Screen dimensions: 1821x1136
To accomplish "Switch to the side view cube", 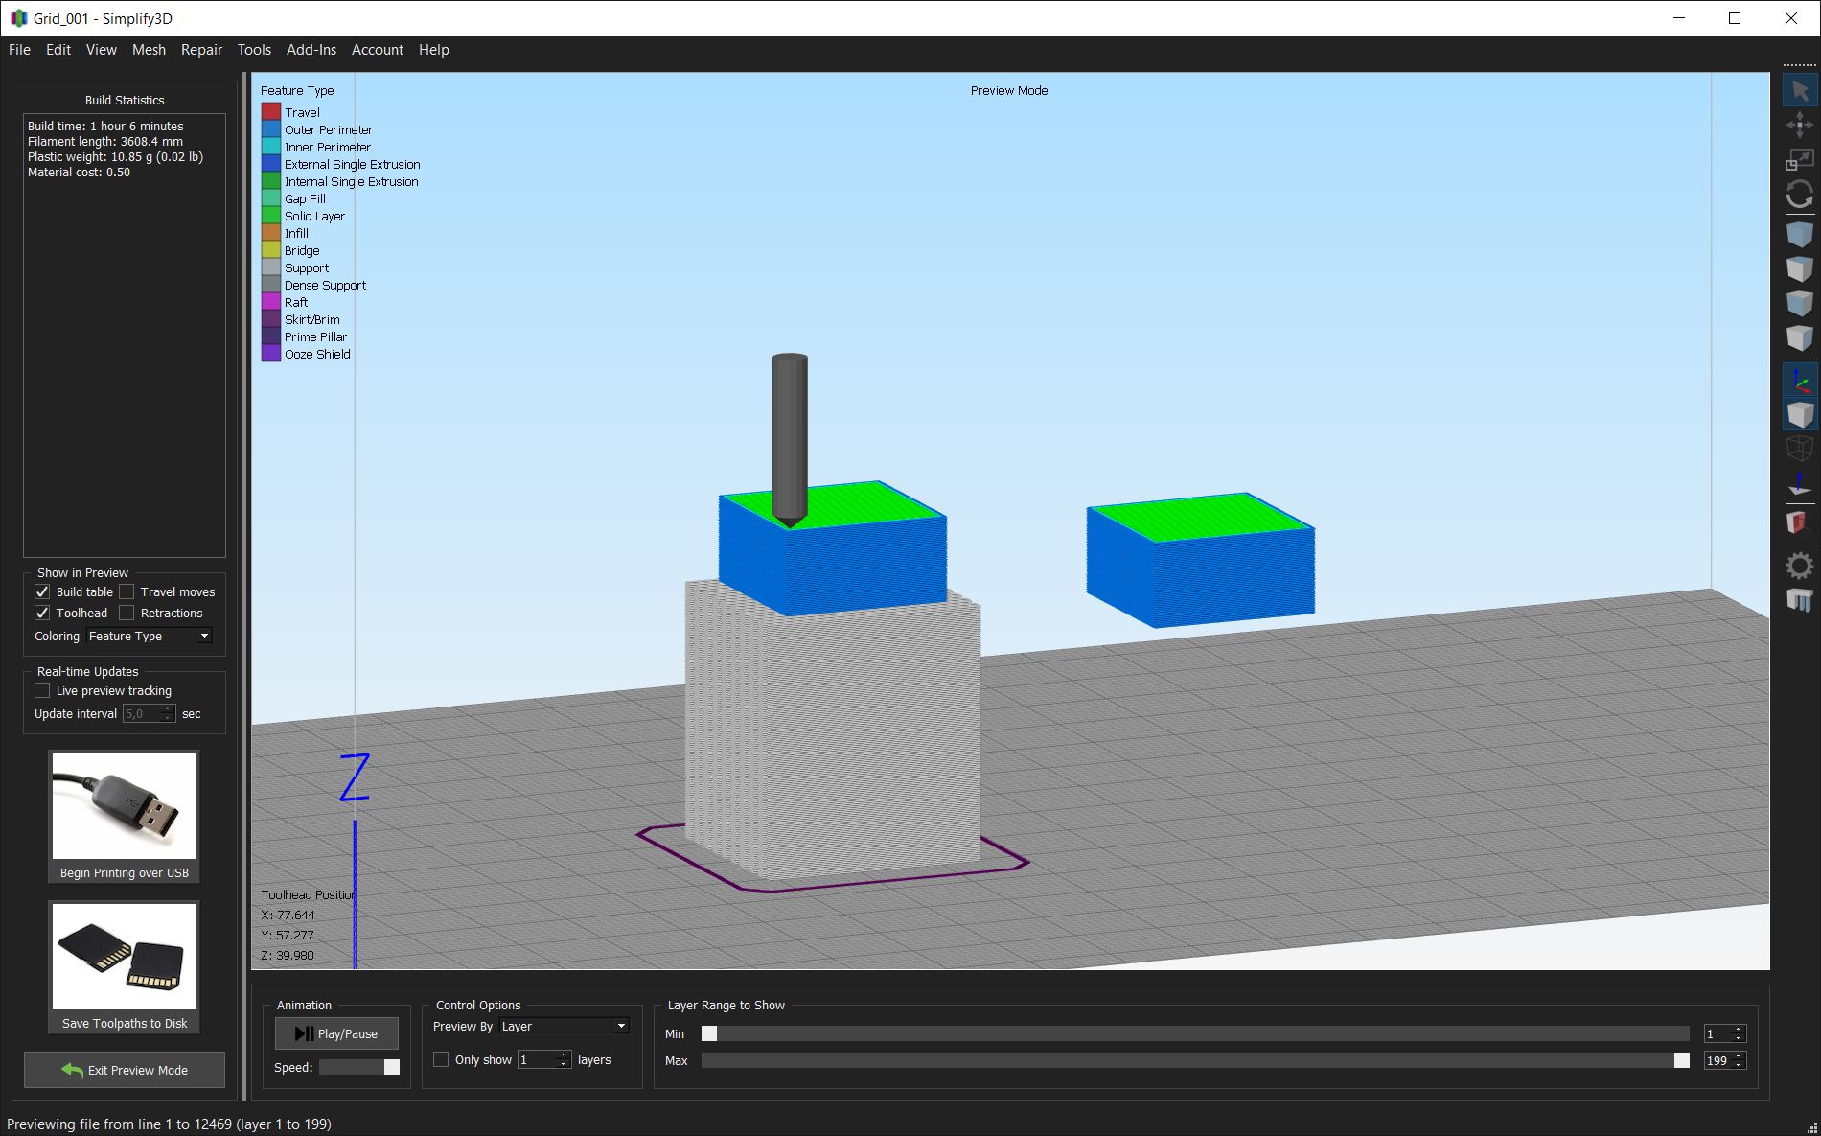I will pyautogui.click(x=1799, y=337).
